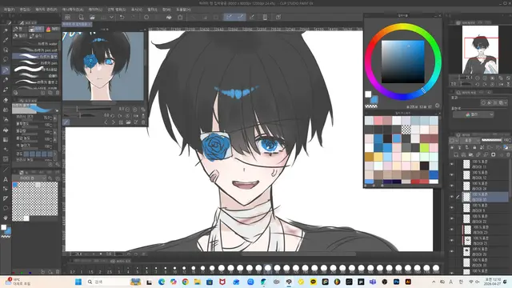Select the 'pen soft' brush in sub tool list
This screenshot has width=512, height=288.
click(x=36, y=50)
